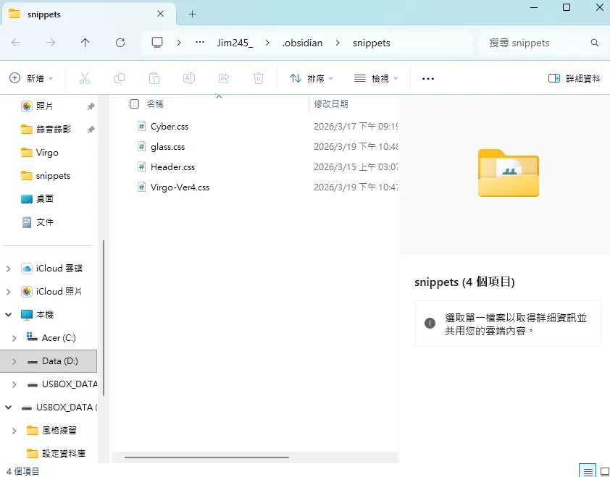
Task: Click the Share icon in toolbar
Action: (x=224, y=78)
